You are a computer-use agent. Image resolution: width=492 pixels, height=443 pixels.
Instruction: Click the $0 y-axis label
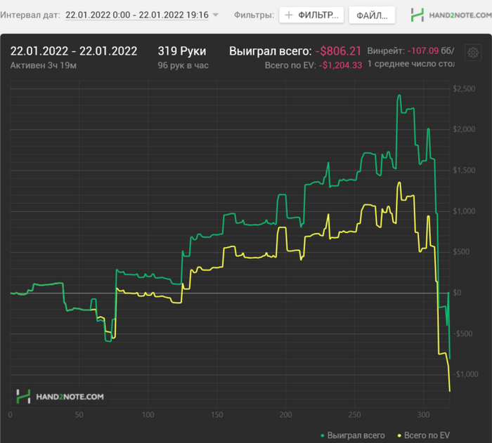(x=457, y=293)
